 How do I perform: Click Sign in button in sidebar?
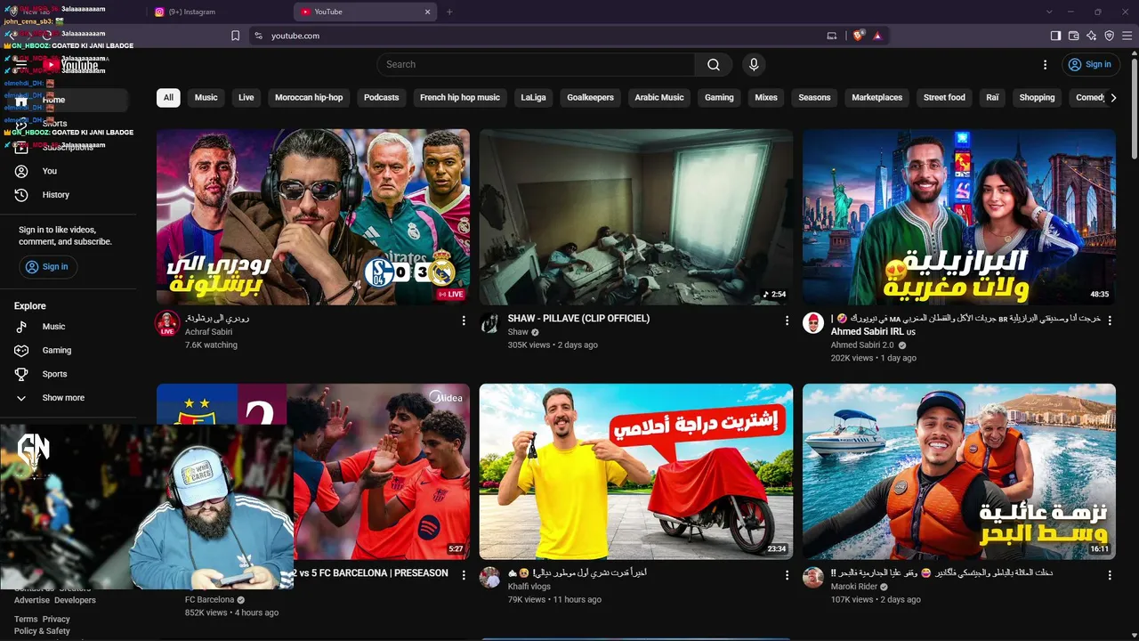[48, 267]
